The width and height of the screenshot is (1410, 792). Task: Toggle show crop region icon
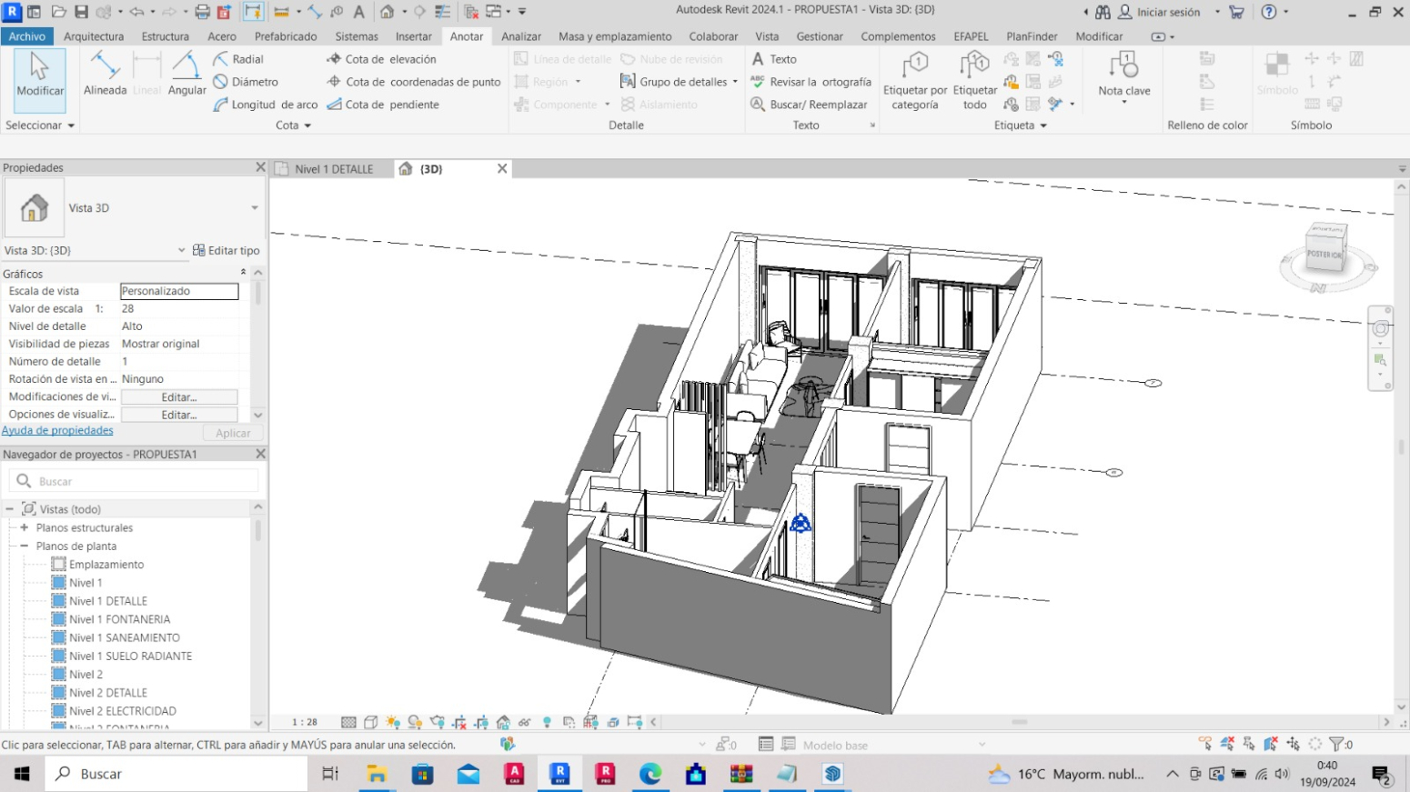pos(481,722)
